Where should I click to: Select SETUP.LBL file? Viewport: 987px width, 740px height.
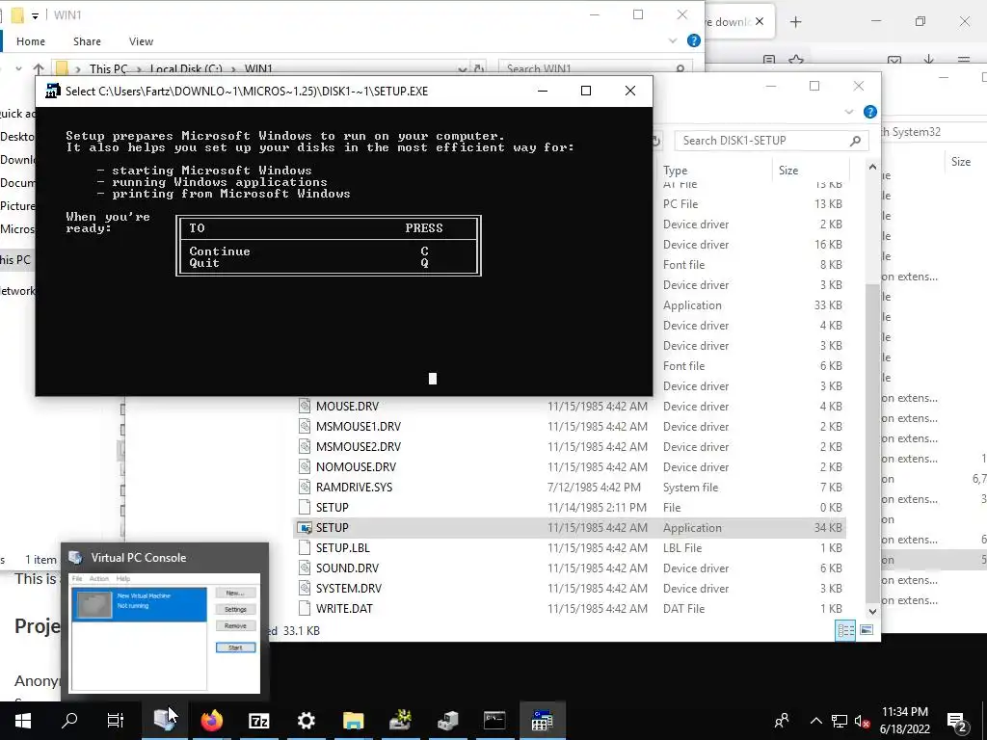coord(342,548)
